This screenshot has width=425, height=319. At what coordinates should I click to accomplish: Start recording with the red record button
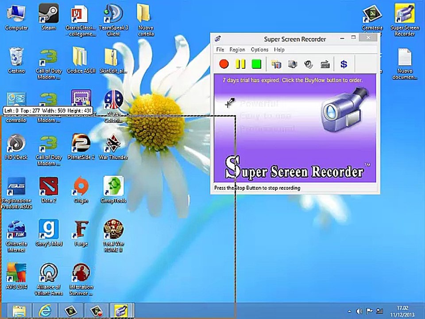224,64
